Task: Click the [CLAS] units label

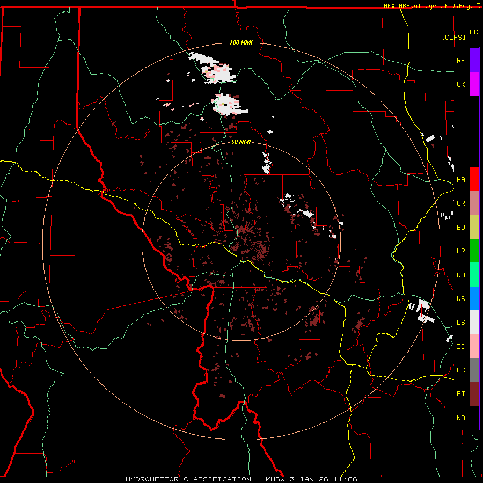Action: point(453,37)
